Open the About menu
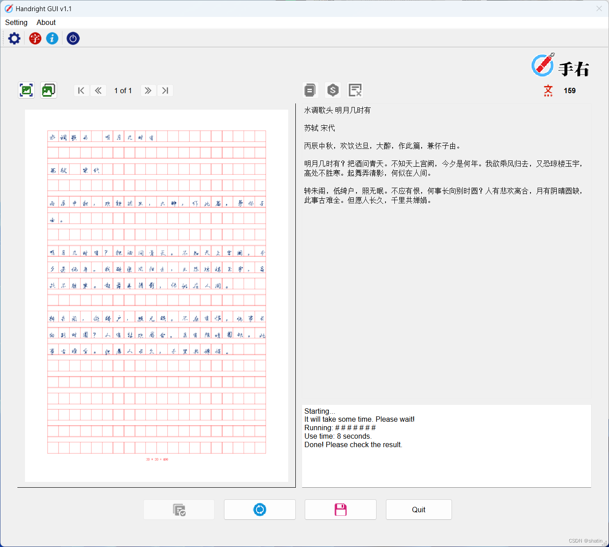 click(x=46, y=22)
